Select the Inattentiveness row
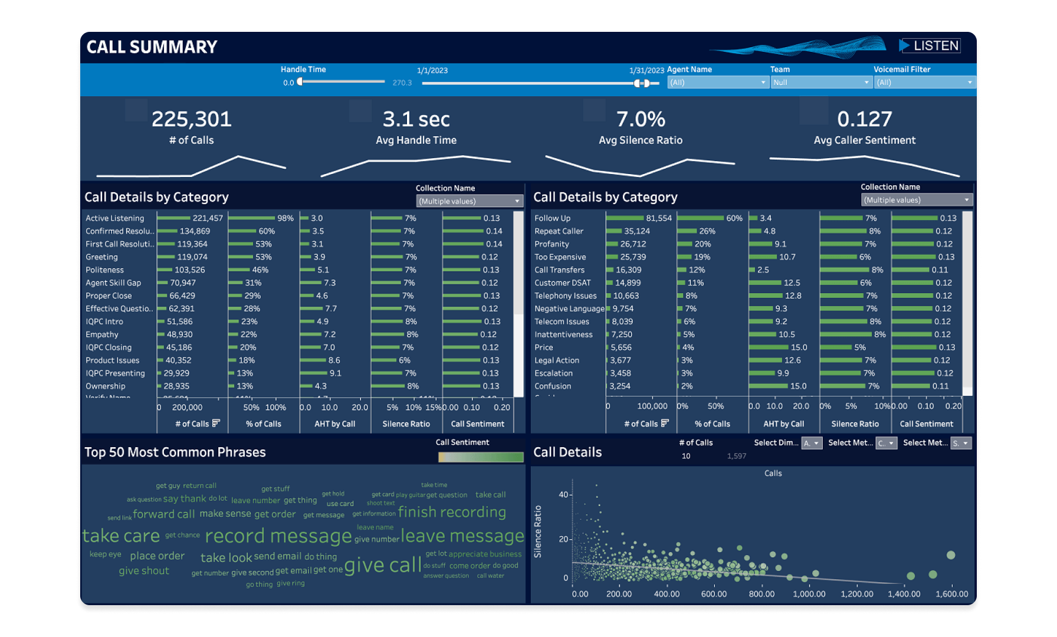 click(x=747, y=334)
